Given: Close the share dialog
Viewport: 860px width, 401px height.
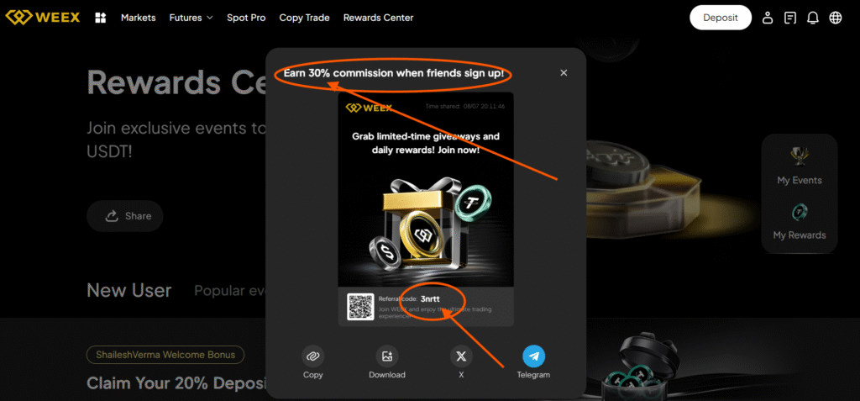Looking at the screenshot, I should click(x=564, y=73).
